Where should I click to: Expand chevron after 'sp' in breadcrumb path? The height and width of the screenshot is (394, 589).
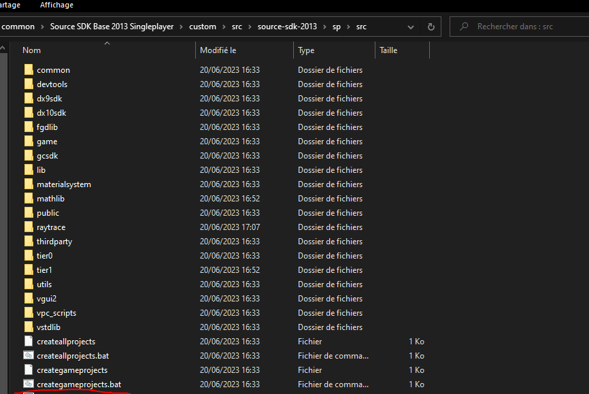point(349,27)
